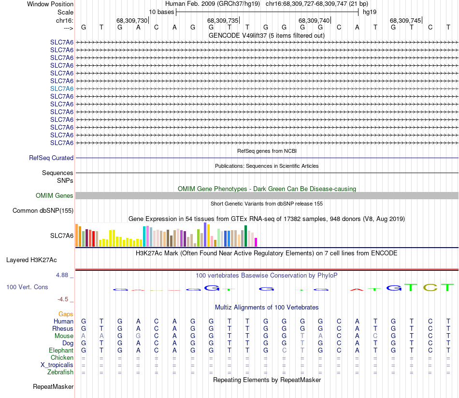Click the light-blue highlighted SLC7A6 transcript label

tap(62, 88)
